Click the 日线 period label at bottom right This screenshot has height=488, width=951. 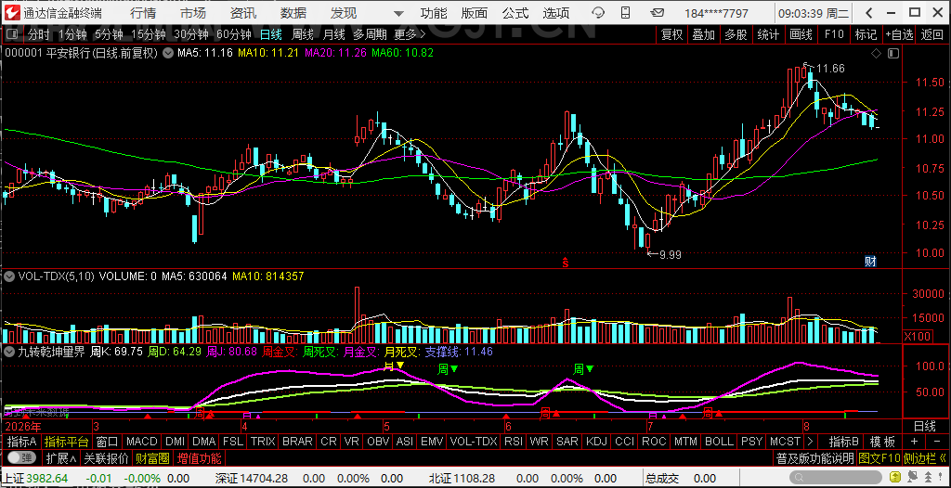click(x=925, y=426)
